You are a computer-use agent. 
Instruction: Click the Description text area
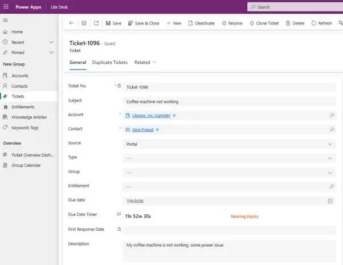(x=229, y=251)
